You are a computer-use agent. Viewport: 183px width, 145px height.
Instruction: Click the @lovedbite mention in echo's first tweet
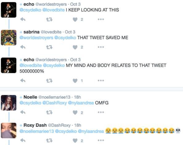point(53,10)
